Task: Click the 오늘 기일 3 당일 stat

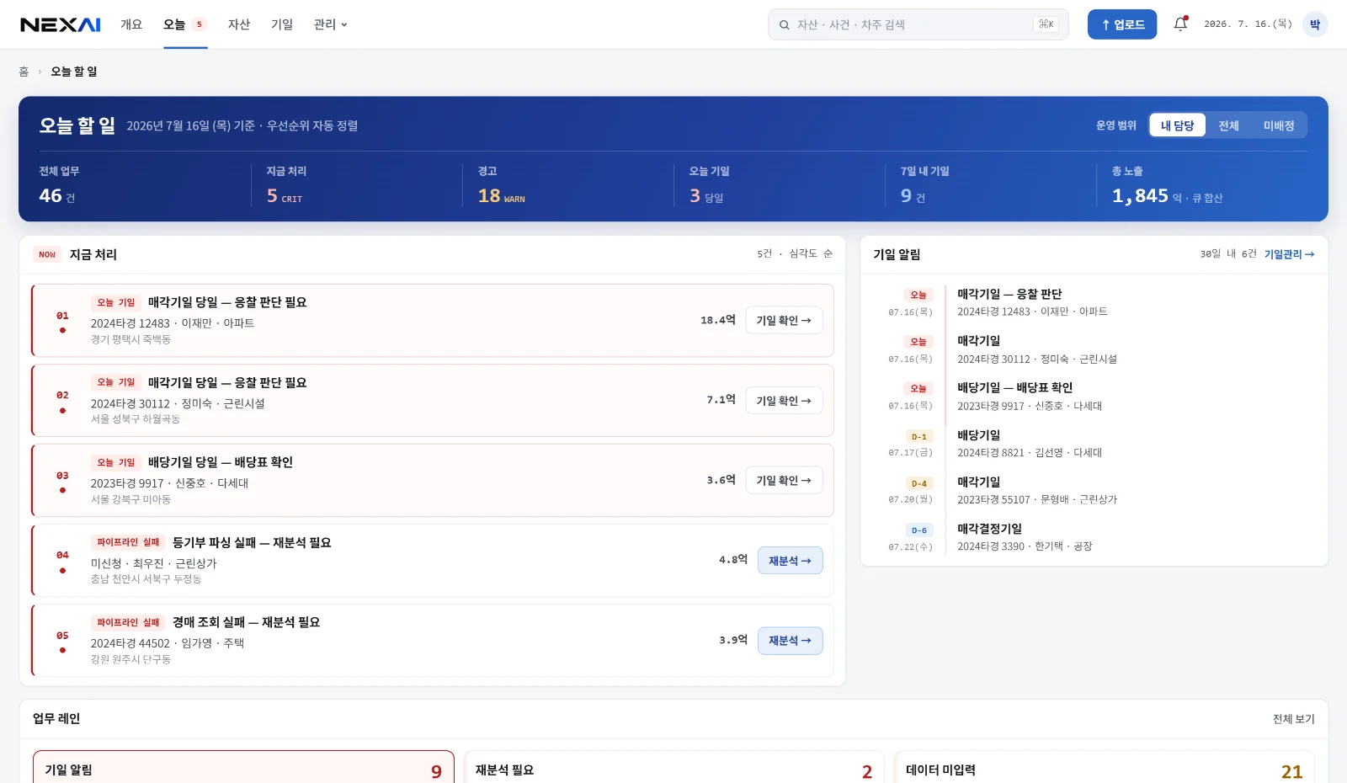Action: [779, 185]
